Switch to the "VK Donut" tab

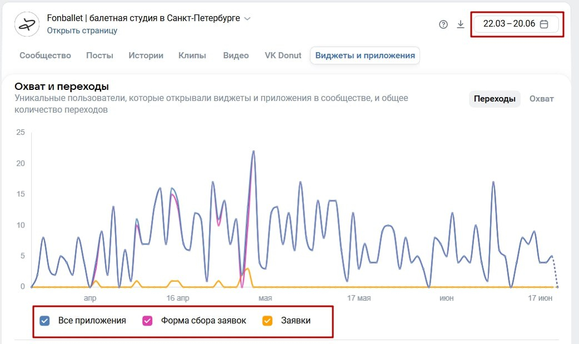pyautogui.click(x=283, y=55)
